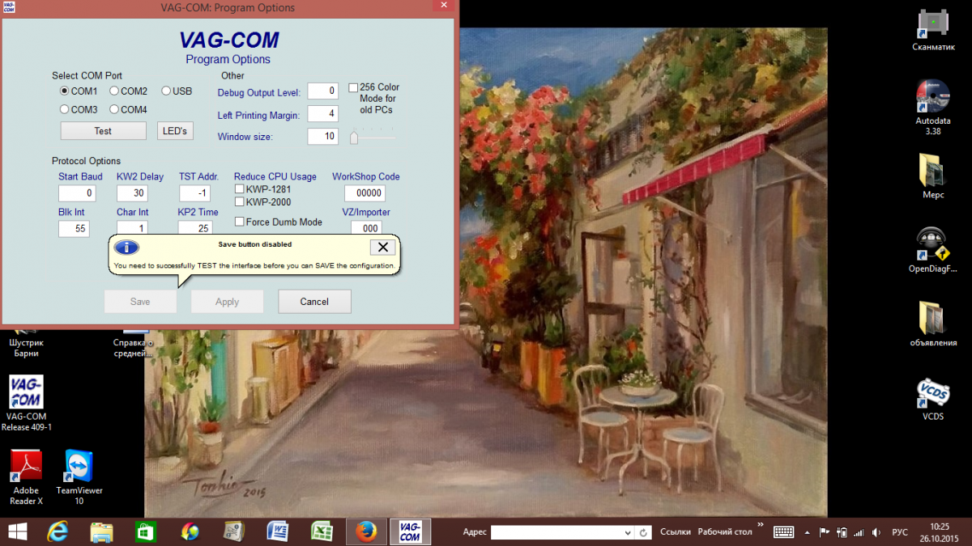Image resolution: width=972 pixels, height=546 pixels.
Task: Show hidden system tray icons arrow
Action: coord(807,532)
